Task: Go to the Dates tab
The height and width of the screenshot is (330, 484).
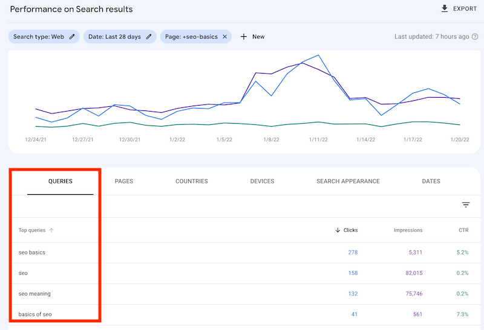Action: [x=431, y=181]
